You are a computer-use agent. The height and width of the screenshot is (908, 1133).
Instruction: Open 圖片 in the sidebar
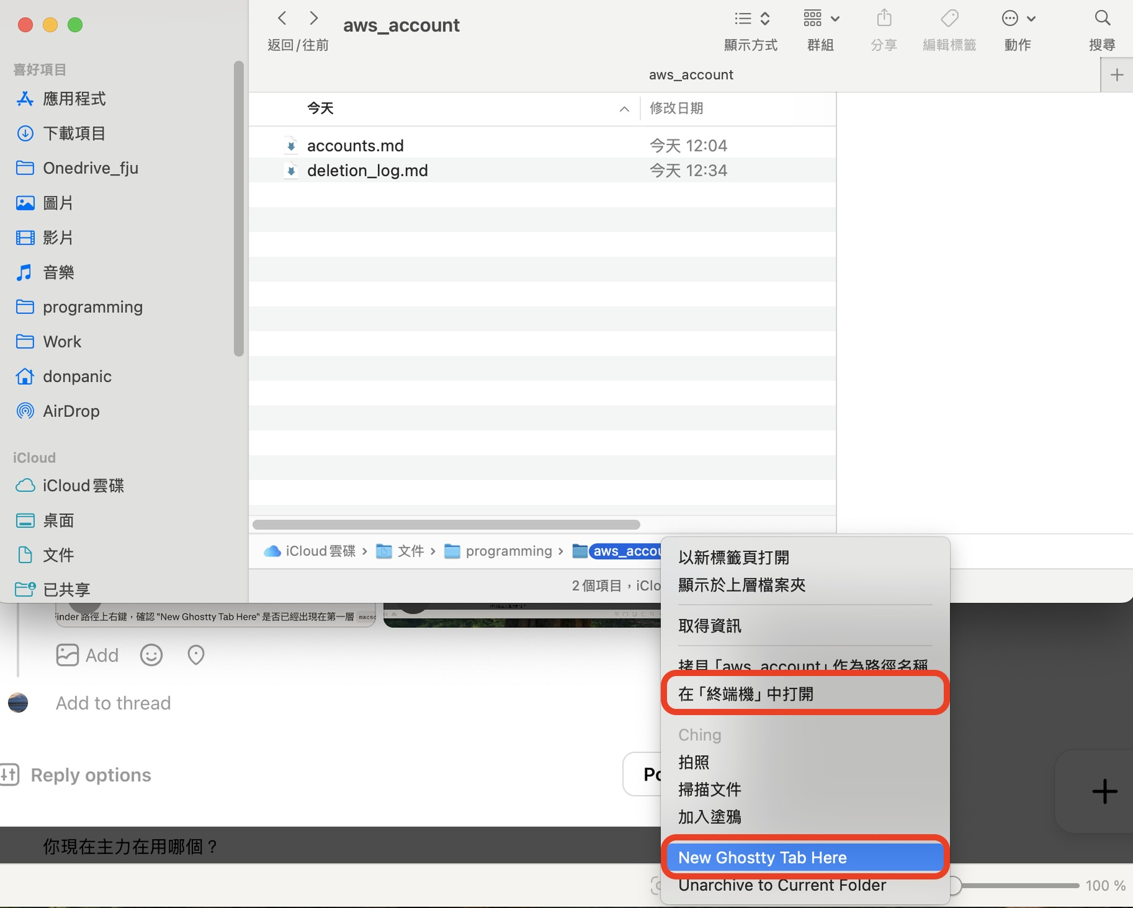pos(58,203)
